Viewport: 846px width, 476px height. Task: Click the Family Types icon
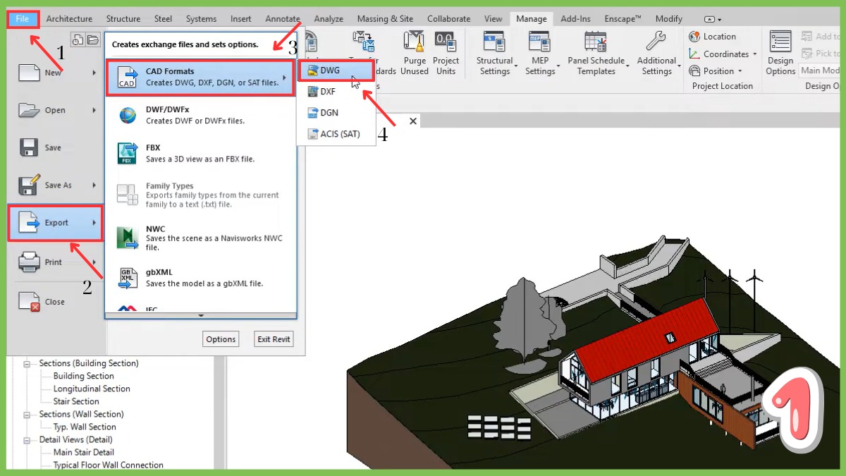[128, 195]
